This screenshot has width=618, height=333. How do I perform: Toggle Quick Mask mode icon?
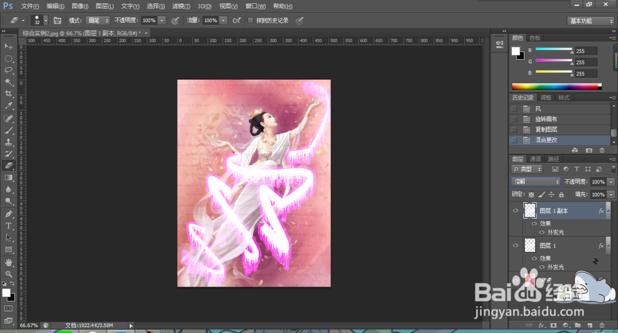8,308
